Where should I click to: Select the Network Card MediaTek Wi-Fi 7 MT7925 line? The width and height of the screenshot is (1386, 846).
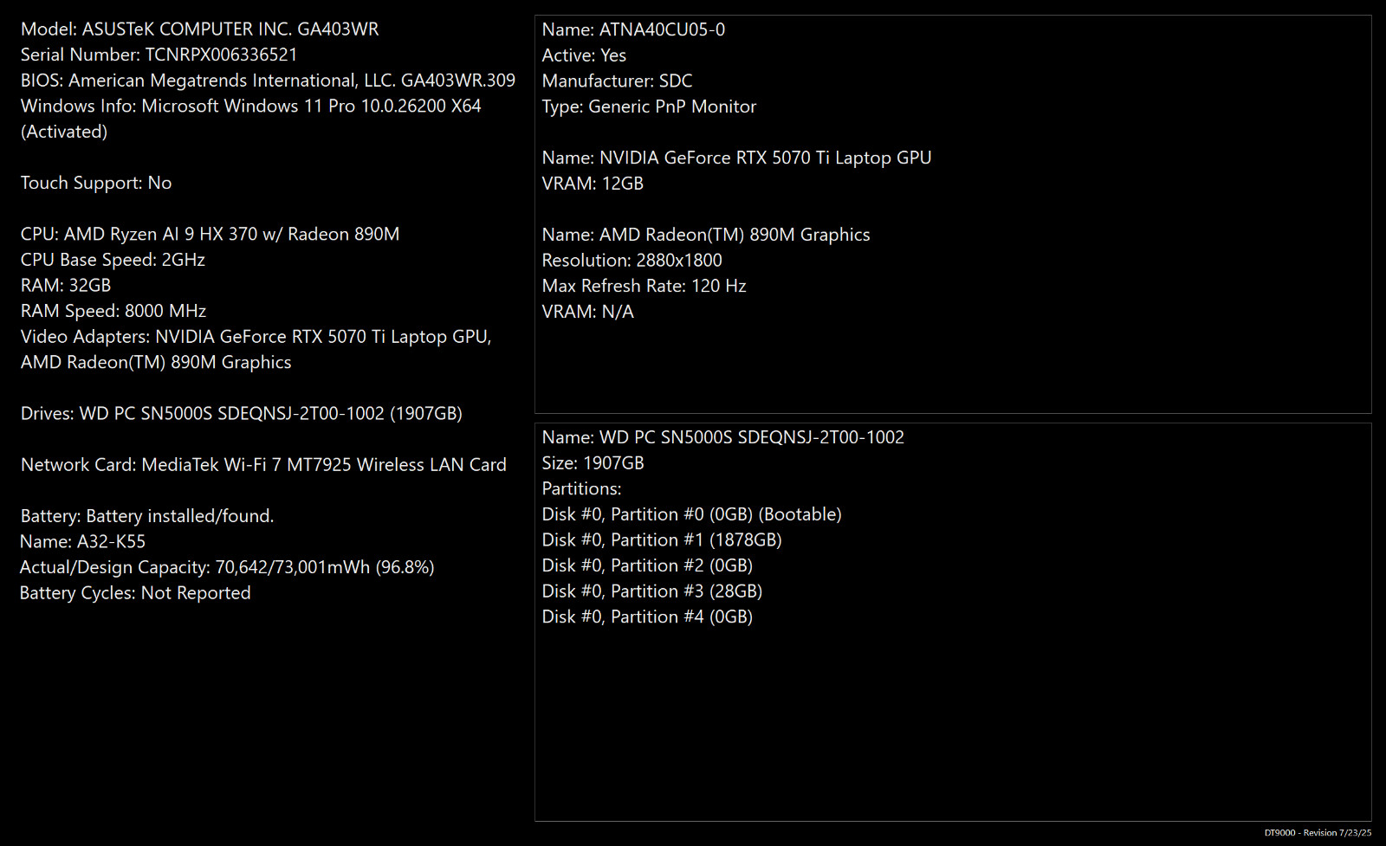263,465
